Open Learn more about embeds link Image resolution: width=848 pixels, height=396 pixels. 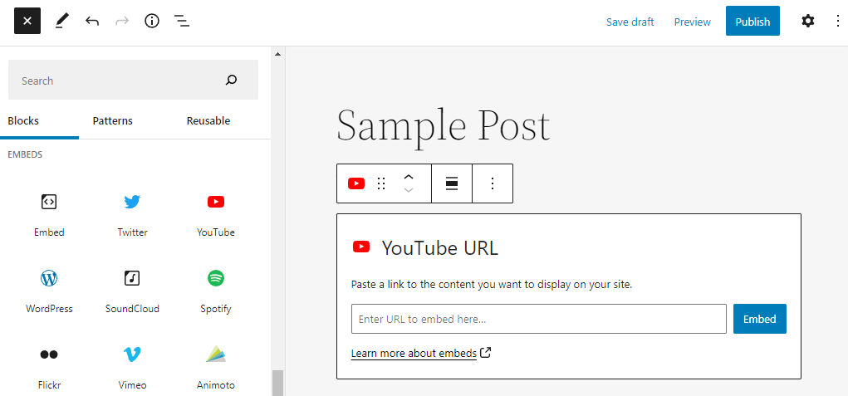(x=414, y=354)
